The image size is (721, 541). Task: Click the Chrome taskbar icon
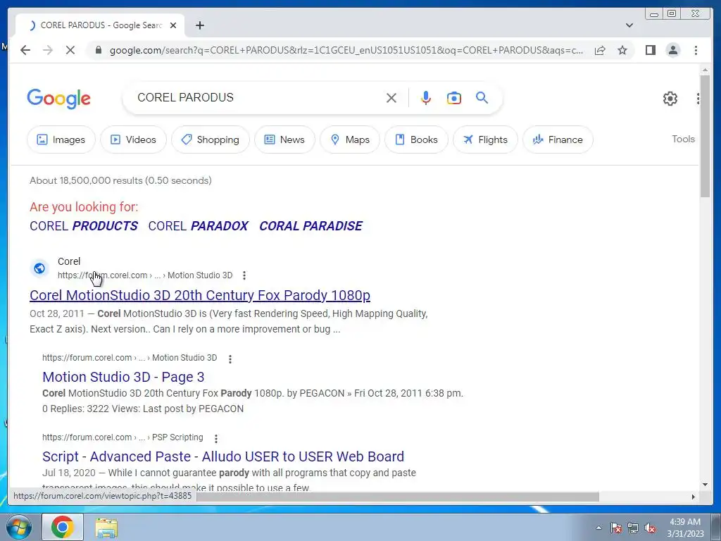63,527
